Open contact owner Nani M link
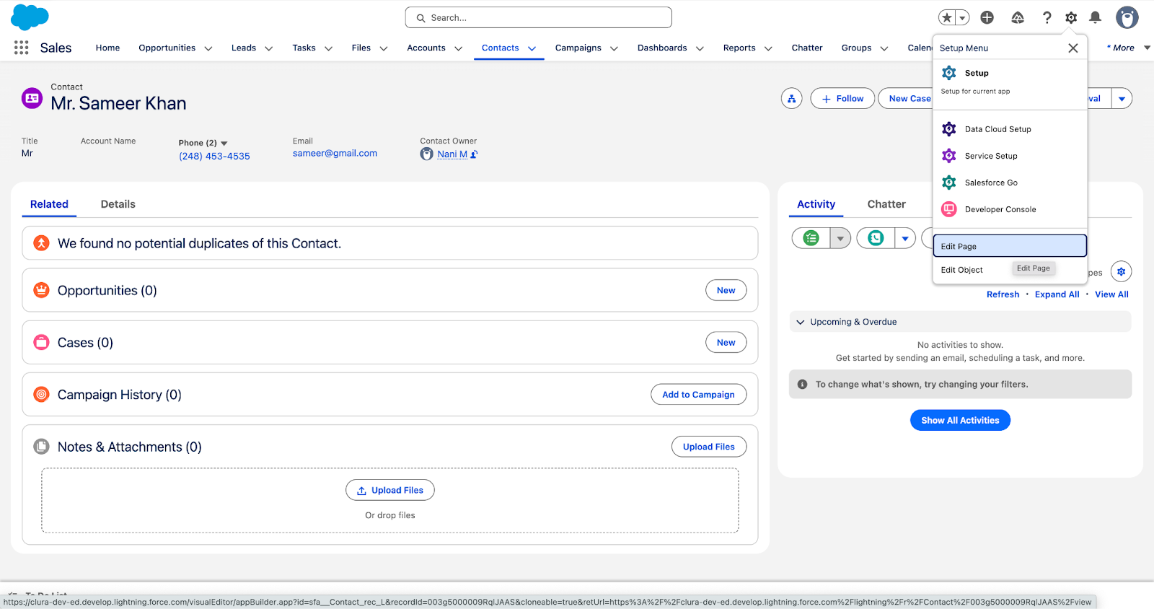This screenshot has width=1154, height=609. 452,154
